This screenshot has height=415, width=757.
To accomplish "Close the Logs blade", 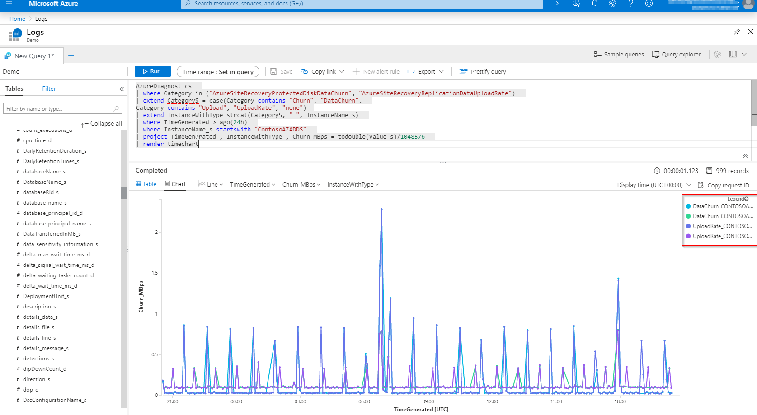I will coord(751,32).
